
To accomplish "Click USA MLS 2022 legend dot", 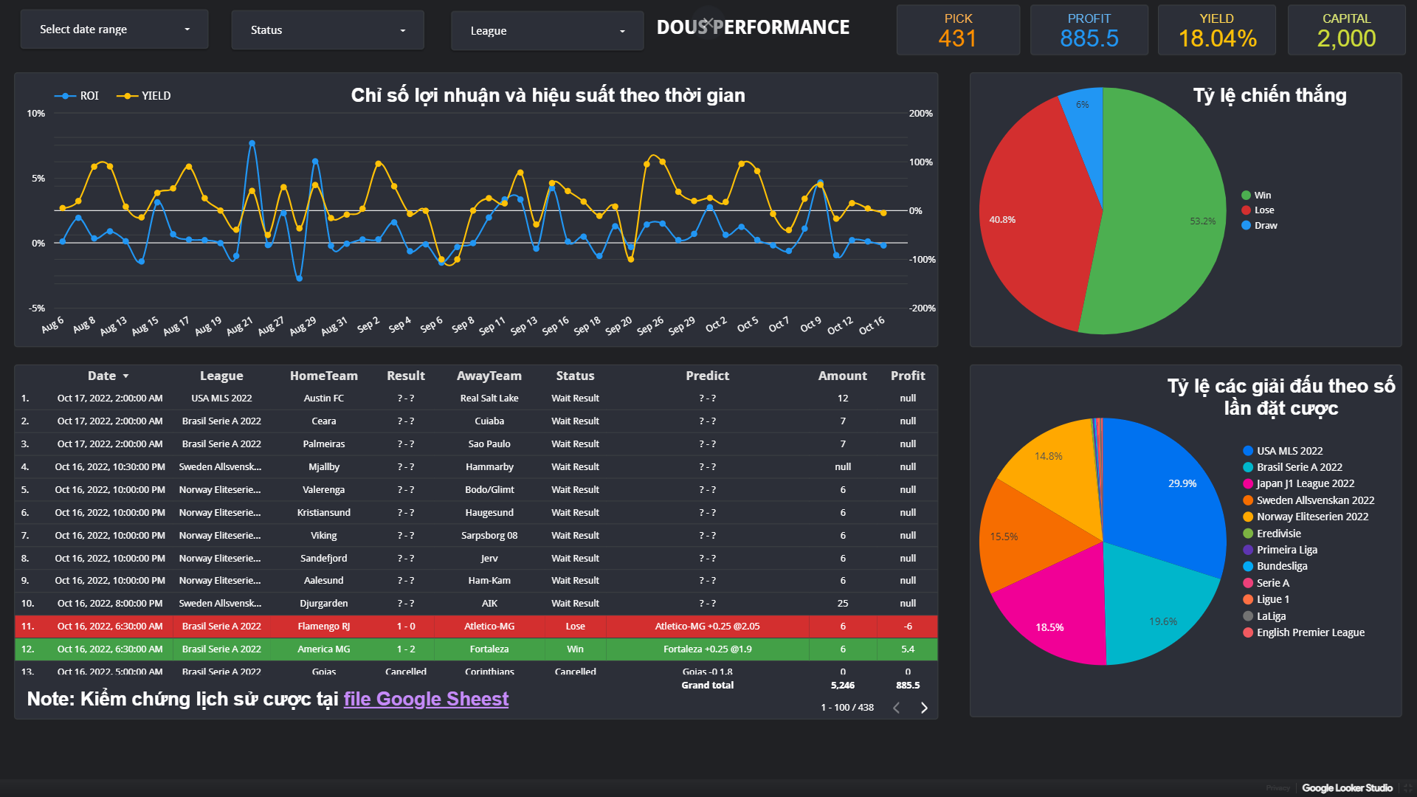I will [1248, 451].
